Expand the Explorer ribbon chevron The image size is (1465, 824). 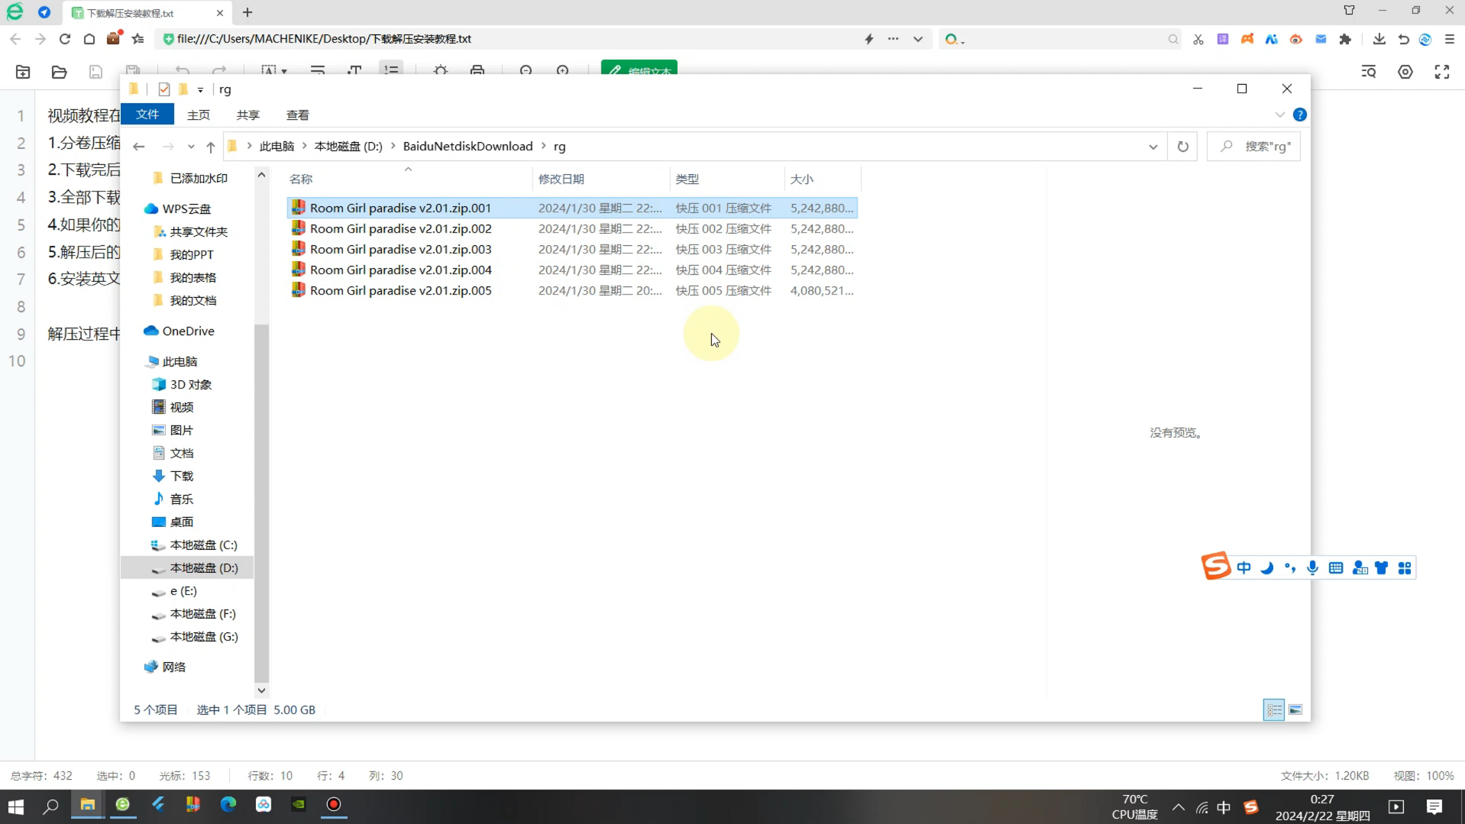pos(1280,115)
